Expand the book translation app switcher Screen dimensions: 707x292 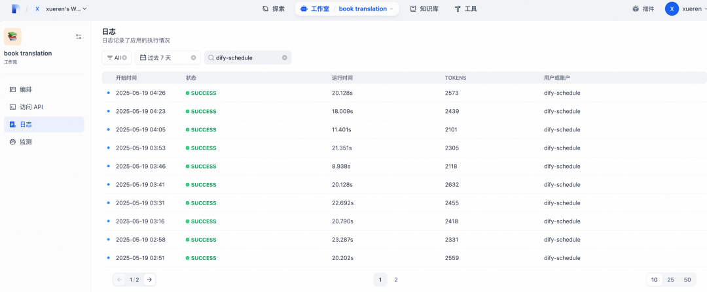[x=366, y=8]
